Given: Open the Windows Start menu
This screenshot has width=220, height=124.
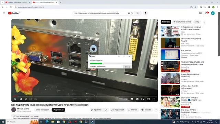Looking at the screenshot, I should pos(3,122).
